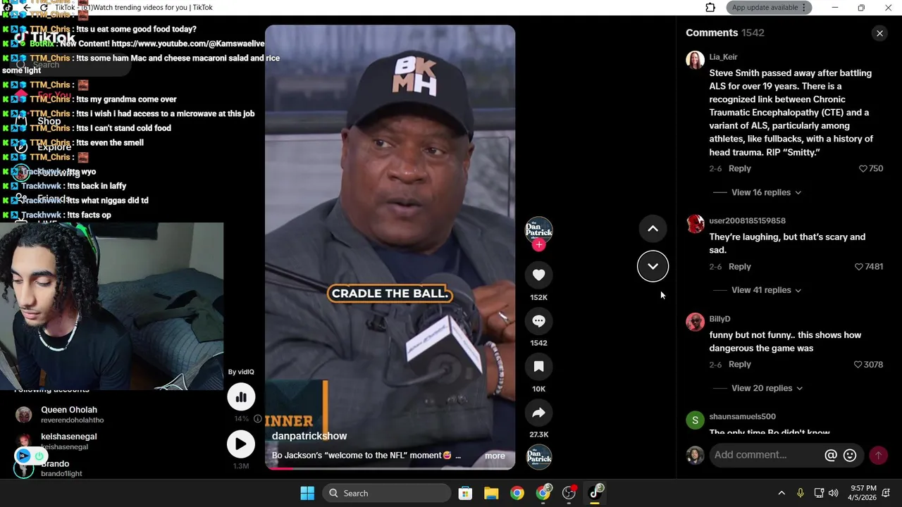Reply to BillyD's comment
902x507 pixels.
coord(740,365)
